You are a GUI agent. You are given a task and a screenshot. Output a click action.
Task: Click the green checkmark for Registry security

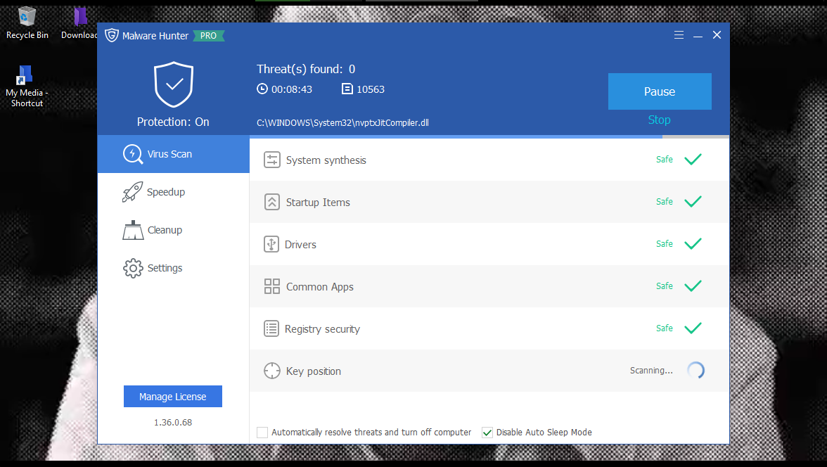[x=693, y=328]
